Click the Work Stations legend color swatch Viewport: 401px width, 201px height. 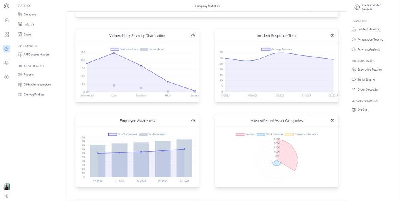(261, 134)
